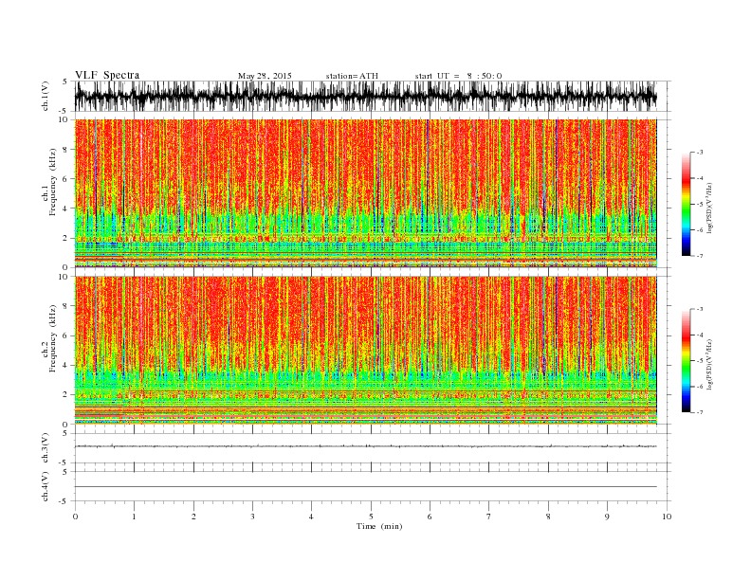Image resolution: width=751 pixels, height=580 pixels.
Task: Click the log(PSD) label beside ch.2 colorbar
Action: 710,364
